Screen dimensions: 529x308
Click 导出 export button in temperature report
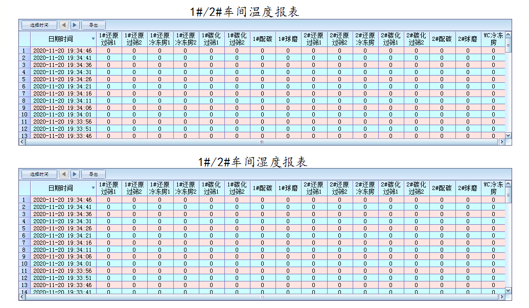(93, 25)
